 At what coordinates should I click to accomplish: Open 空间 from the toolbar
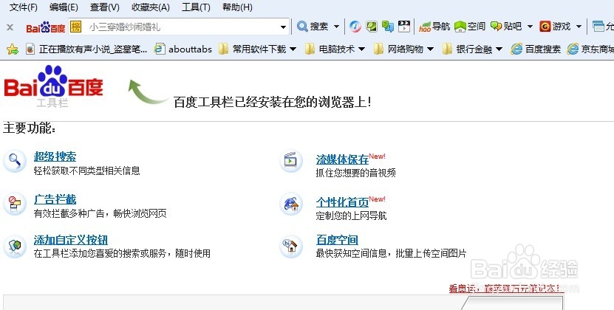470,27
